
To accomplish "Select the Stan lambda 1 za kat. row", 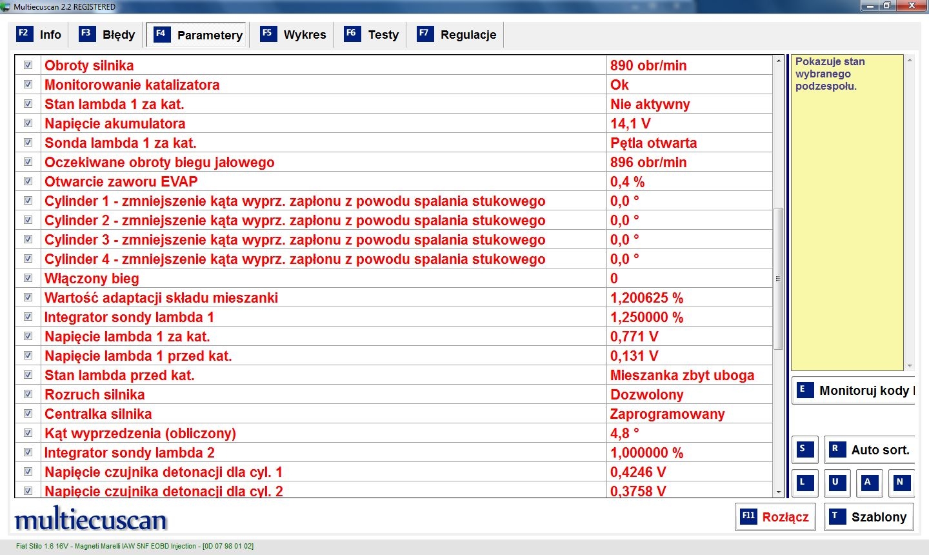I will (394, 104).
